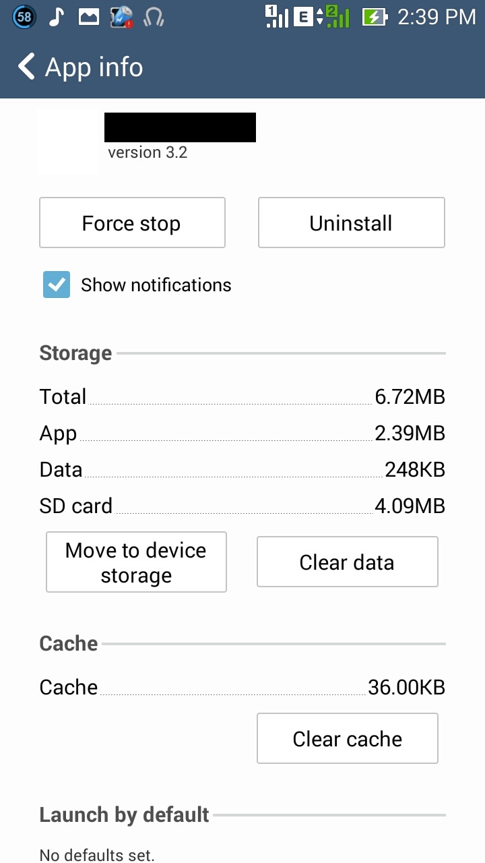Tap the SIM 1 signal strength icon
The height and width of the screenshot is (863, 485).
tap(277, 17)
